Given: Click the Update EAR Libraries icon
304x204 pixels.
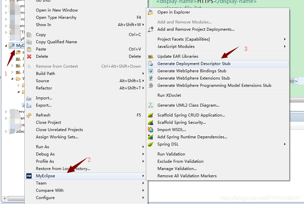Looking at the screenshot, I should pyautogui.click(x=151, y=56).
